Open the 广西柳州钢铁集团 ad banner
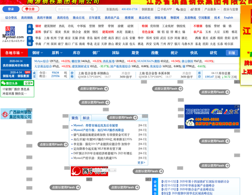 pyautogui.click(x=16, y=114)
